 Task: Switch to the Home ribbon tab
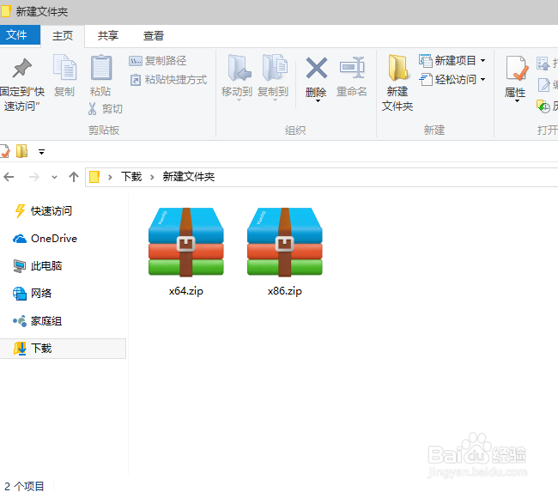[x=63, y=35]
